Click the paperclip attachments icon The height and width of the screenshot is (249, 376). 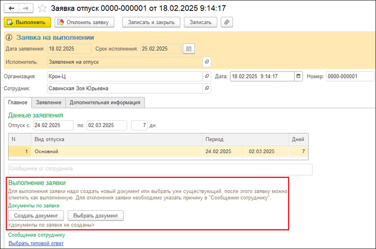point(227,22)
